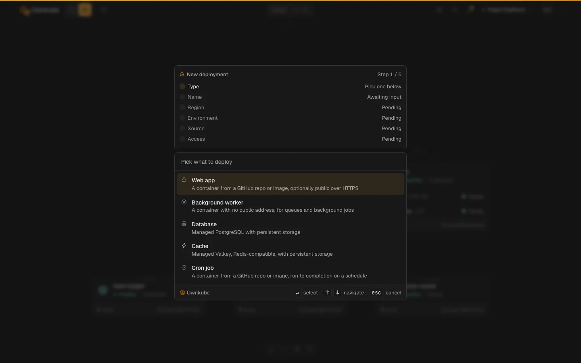
Task: Click the New deployment title text
Action: click(x=207, y=74)
